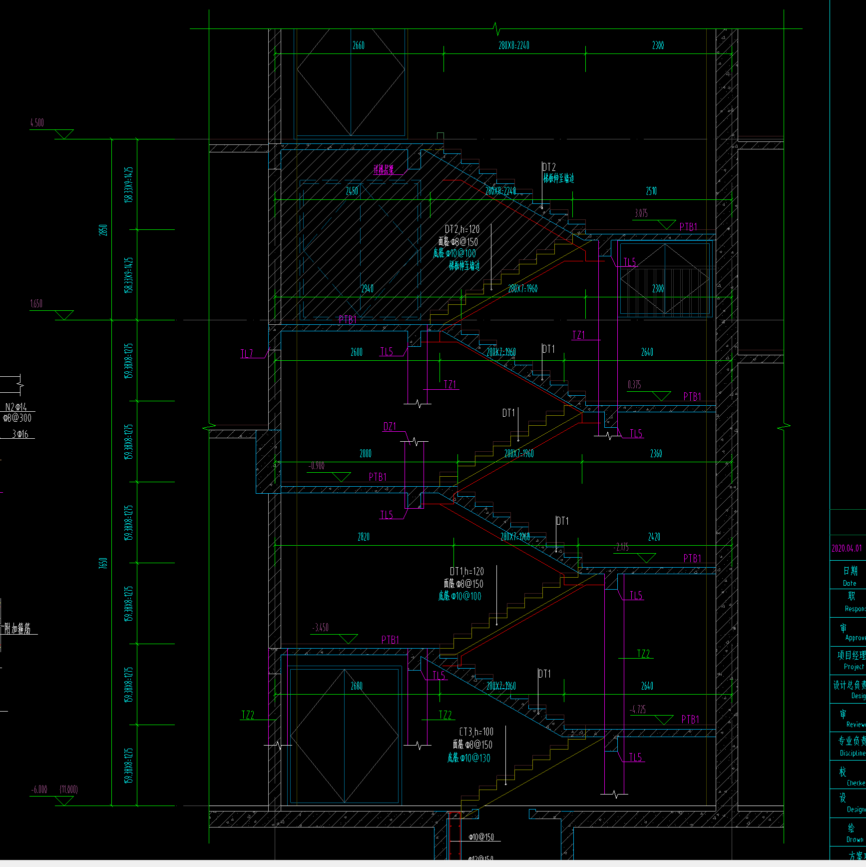
Task: Select the DT1,h=120 slab note
Action: 467,571
